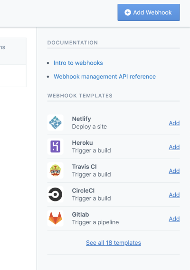Screen dimensions: 190x270
Task: Click the CircleCI logo icon
Action: click(55, 194)
